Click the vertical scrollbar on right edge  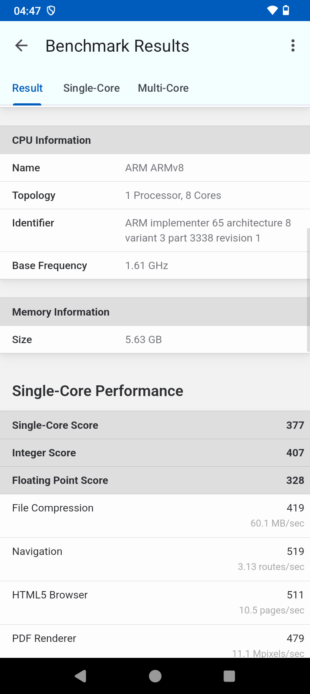[308, 289]
